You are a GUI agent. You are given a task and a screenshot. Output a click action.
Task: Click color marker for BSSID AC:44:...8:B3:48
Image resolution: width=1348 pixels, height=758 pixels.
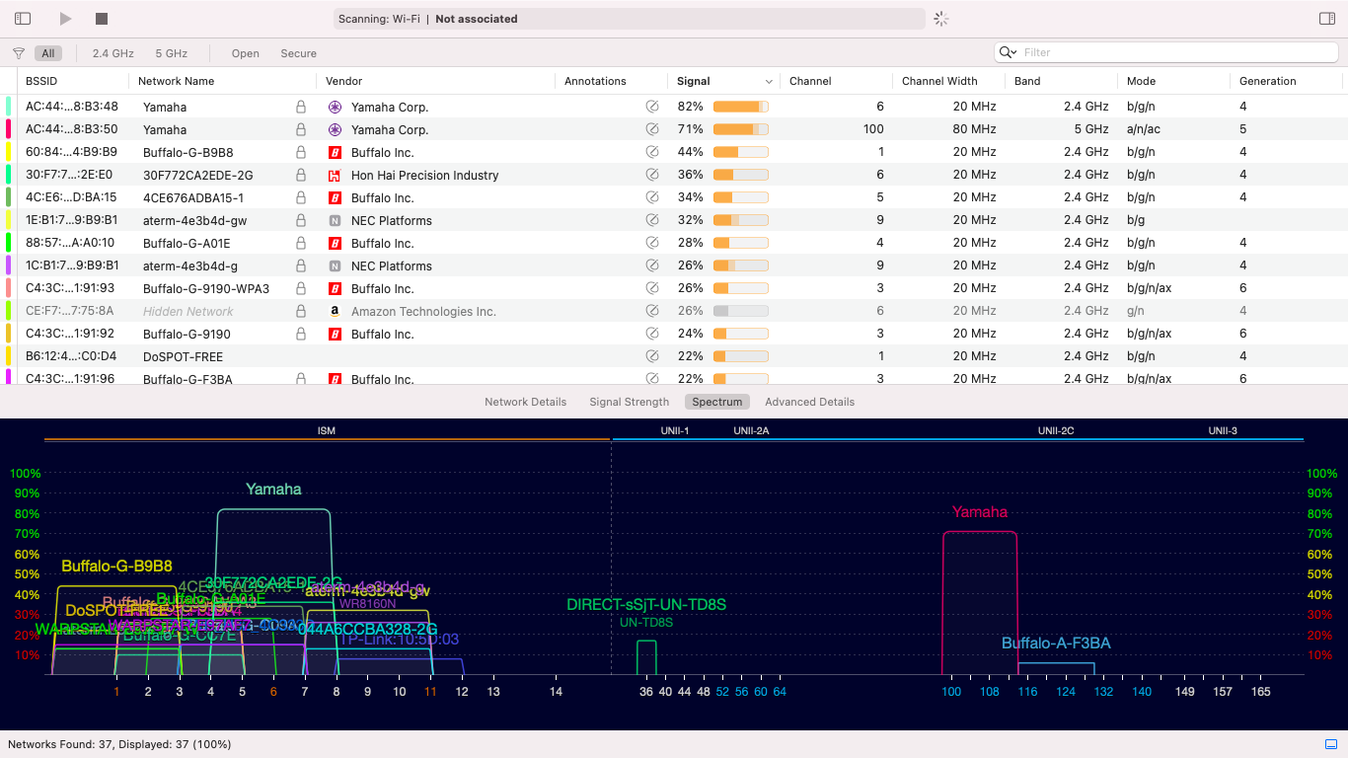click(x=9, y=107)
